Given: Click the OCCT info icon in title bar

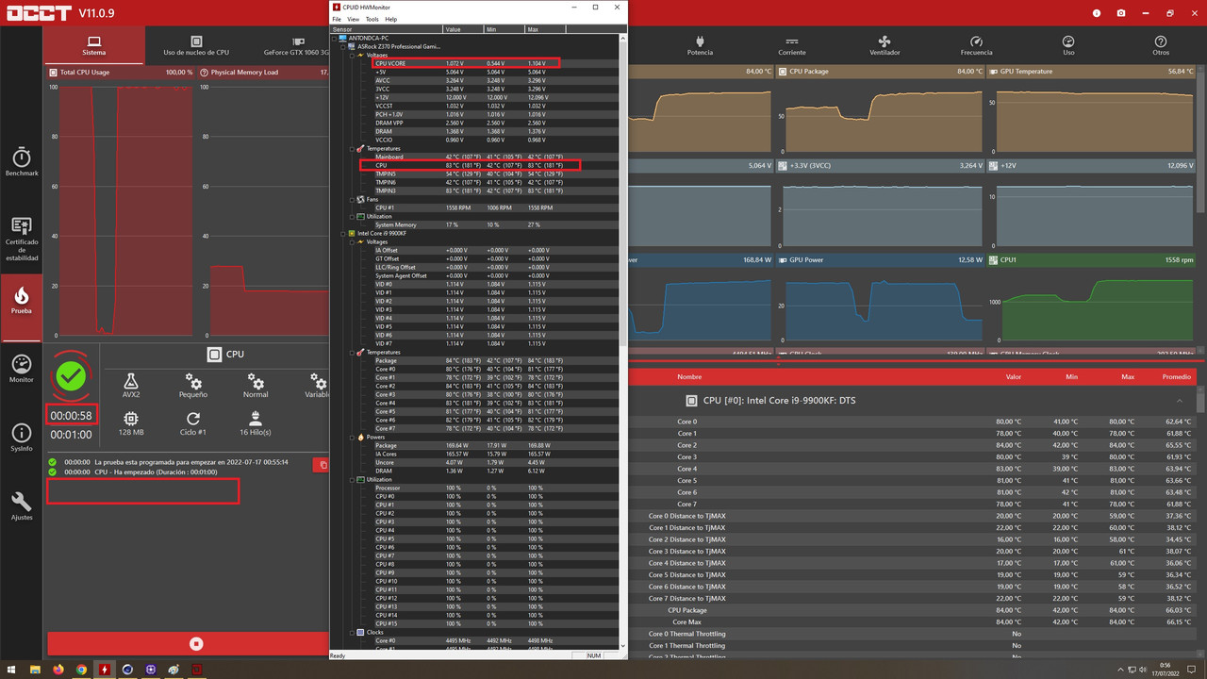Looking at the screenshot, I should (1097, 13).
